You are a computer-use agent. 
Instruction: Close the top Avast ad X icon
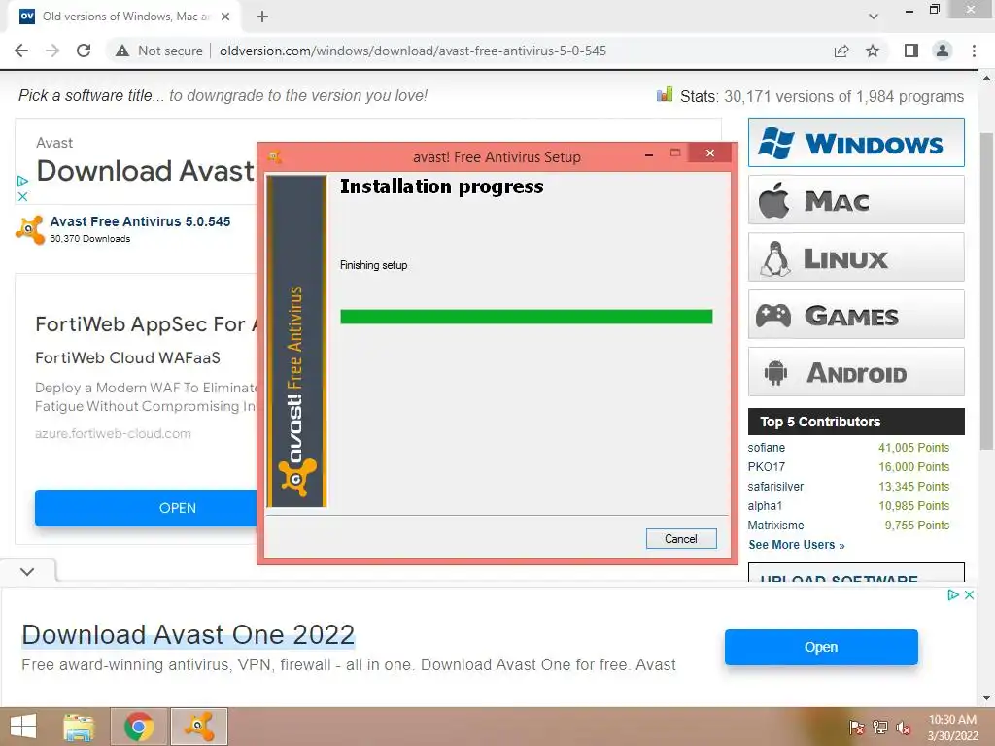coord(22,196)
